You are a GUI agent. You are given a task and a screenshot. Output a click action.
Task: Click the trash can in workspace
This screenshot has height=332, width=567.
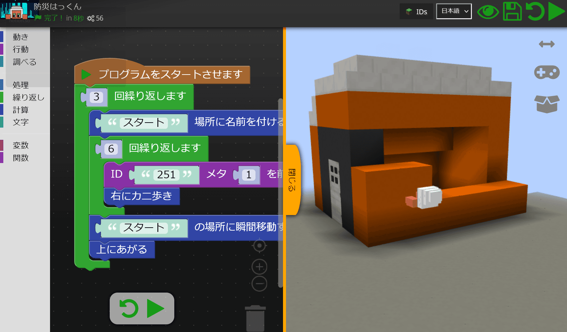coord(255,318)
